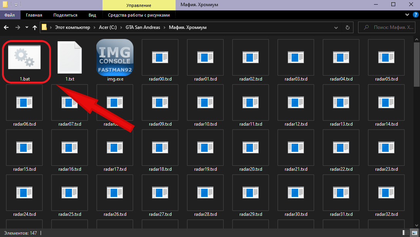The image size is (420, 237).
Task: Open address bar history dropdown
Action: (x=336, y=27)
